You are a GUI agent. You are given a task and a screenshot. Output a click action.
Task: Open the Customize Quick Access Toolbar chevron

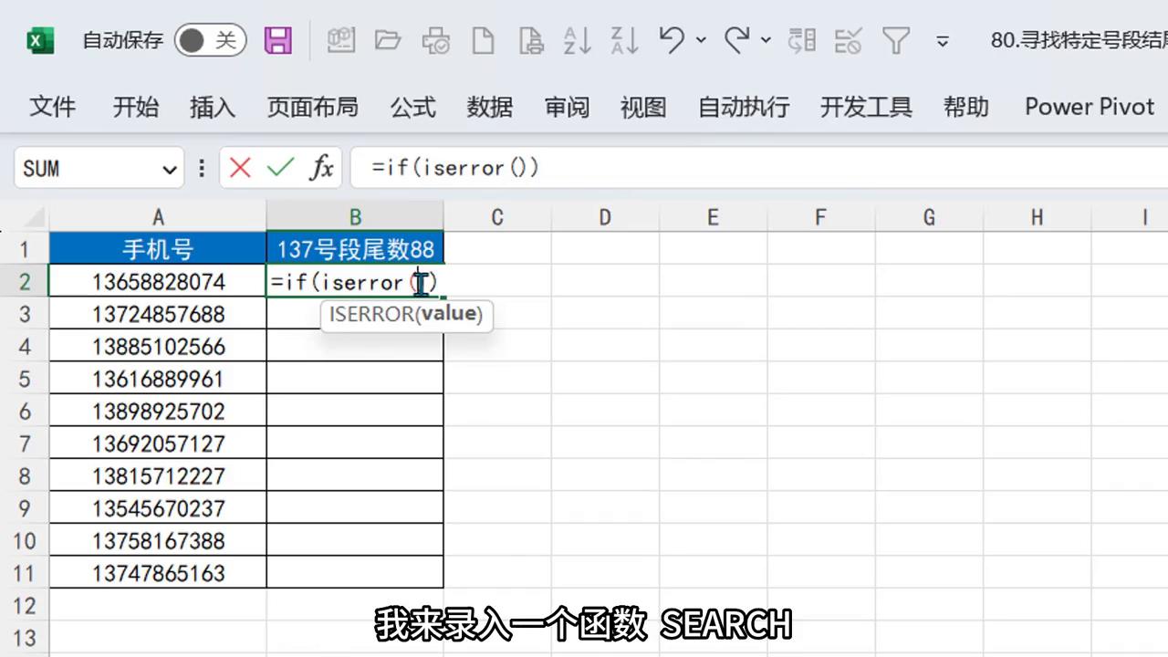pos(942,40)
